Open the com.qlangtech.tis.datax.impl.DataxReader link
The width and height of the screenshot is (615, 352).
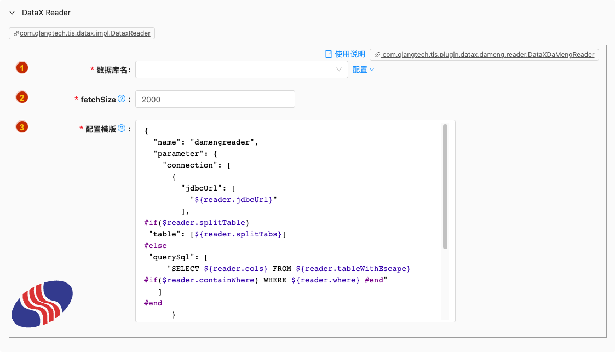pyautogui.click(x=85, y=33)
